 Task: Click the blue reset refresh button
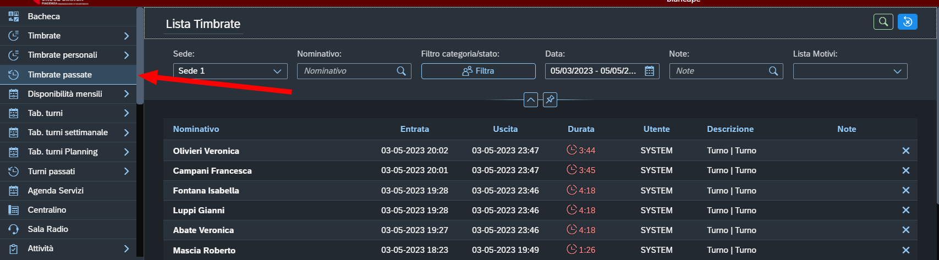[x=908, y=22]
